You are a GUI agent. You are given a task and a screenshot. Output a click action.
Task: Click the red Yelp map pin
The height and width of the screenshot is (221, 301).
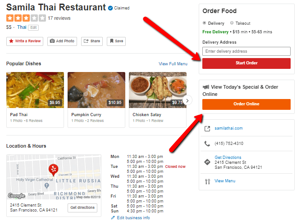pos(53,170)
